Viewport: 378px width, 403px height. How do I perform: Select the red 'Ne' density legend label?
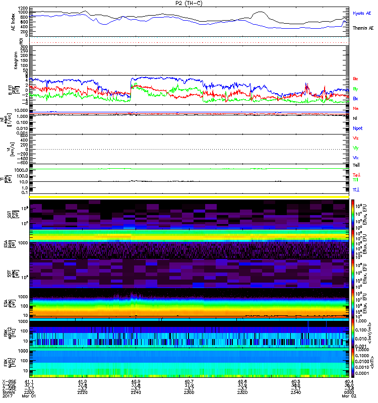click(356, 108)
